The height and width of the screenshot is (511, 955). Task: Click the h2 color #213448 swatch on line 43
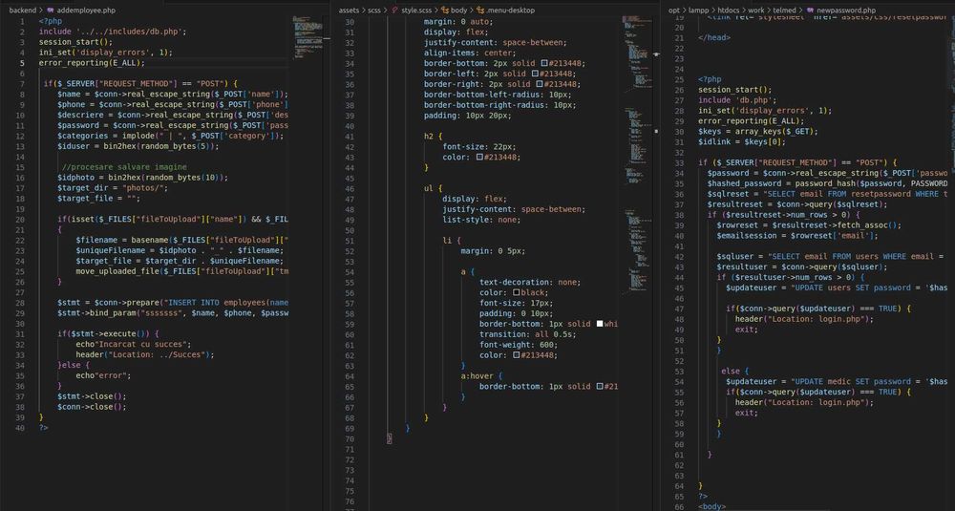(x=479, y=158)
